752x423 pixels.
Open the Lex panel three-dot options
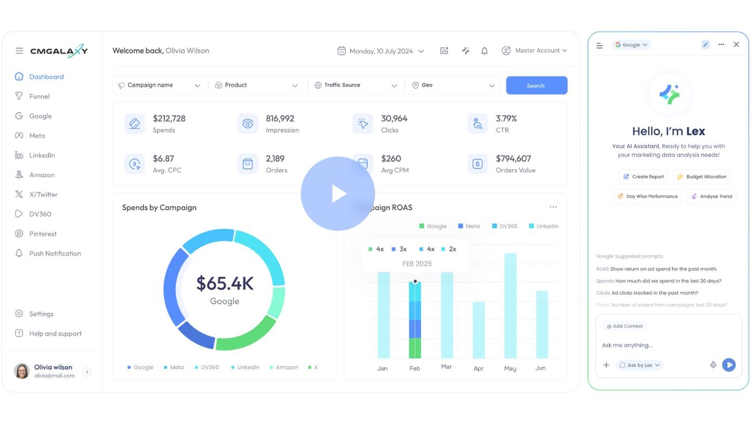(721, 44)
